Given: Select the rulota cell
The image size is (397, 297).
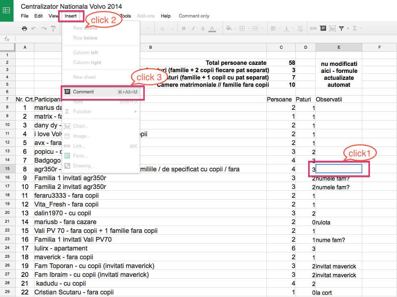Looking at the screenshot, I should click(339, 222).
